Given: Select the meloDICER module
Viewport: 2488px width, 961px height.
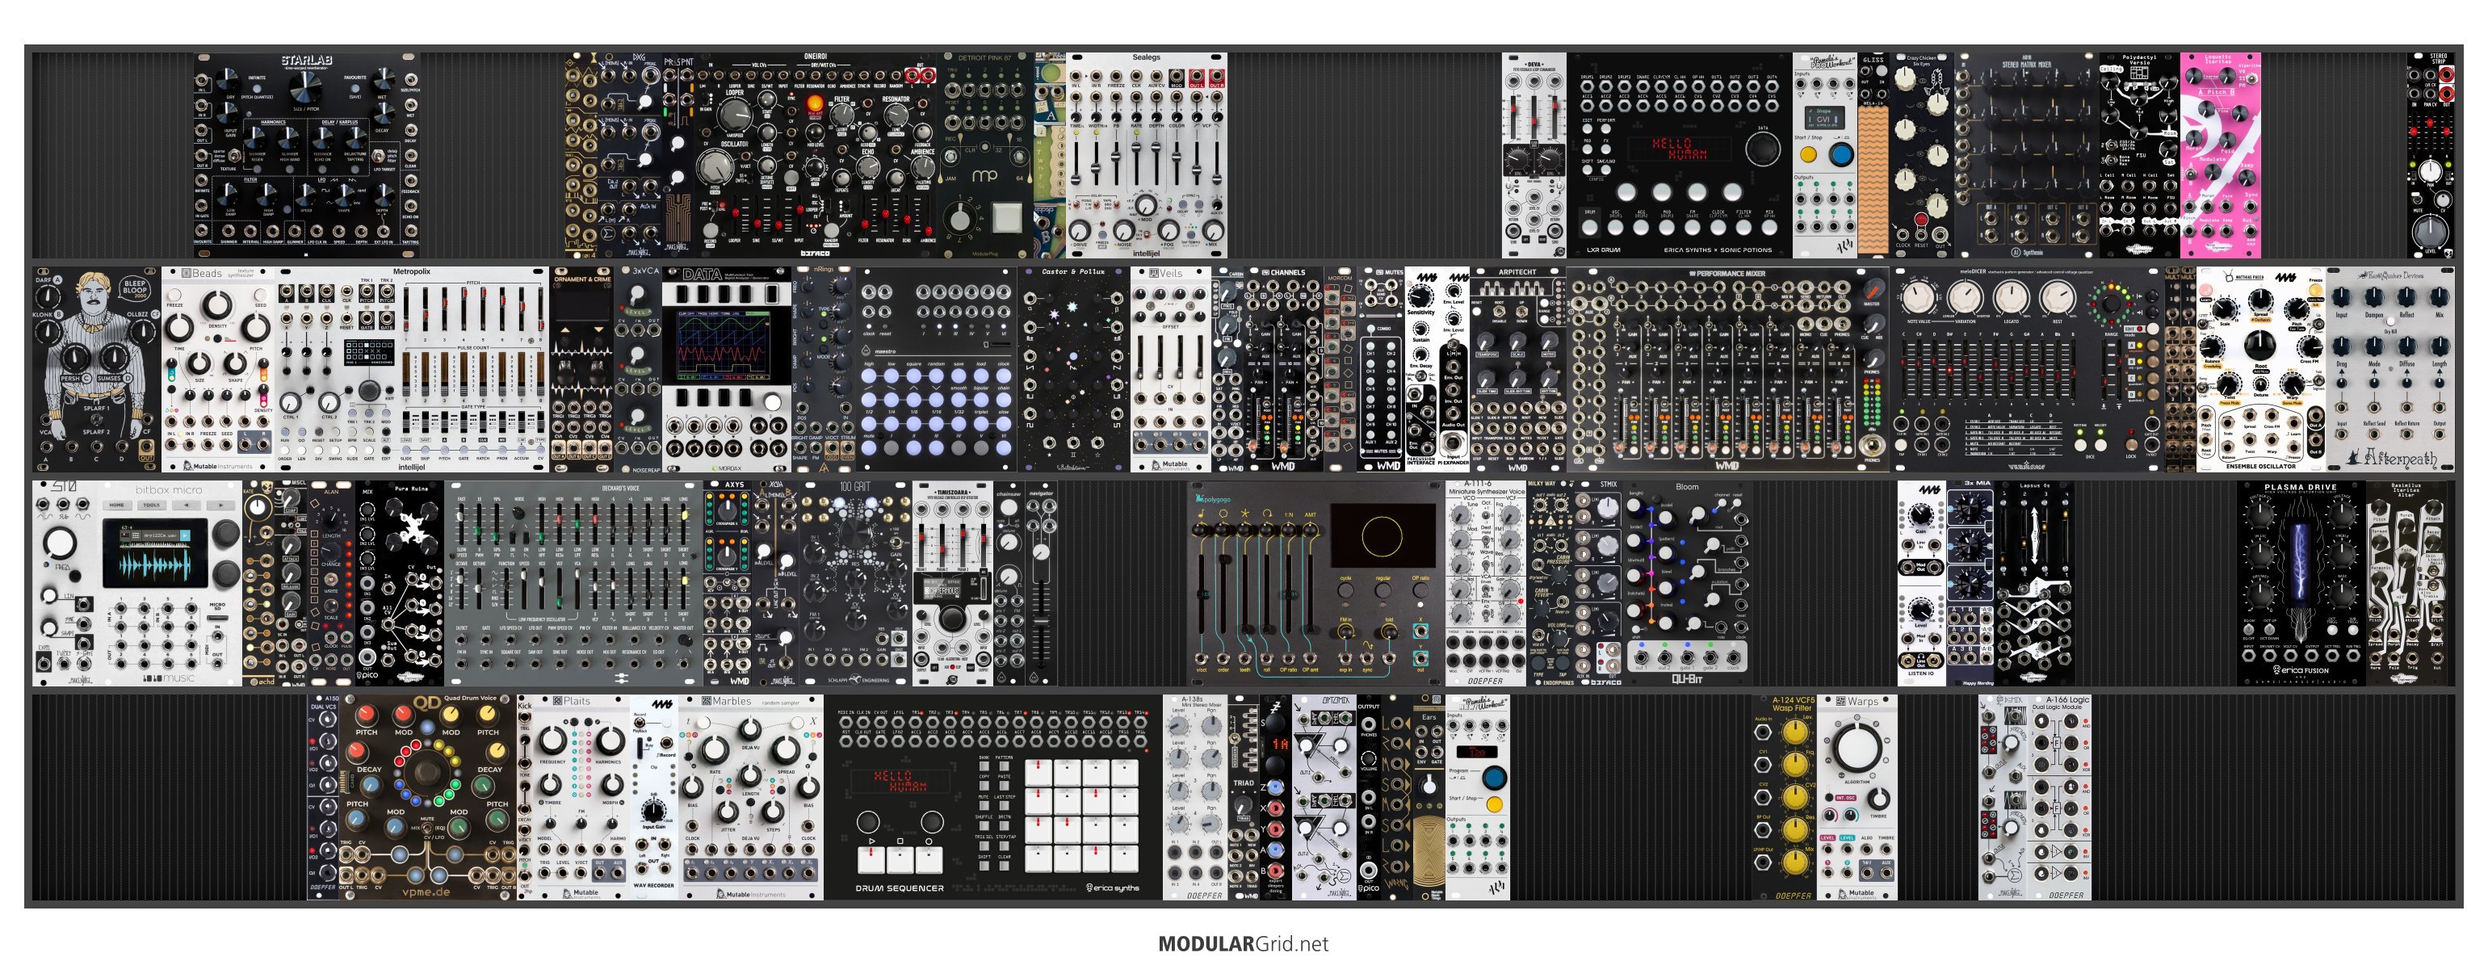Looking at the screenshot, I should 2026,370.
